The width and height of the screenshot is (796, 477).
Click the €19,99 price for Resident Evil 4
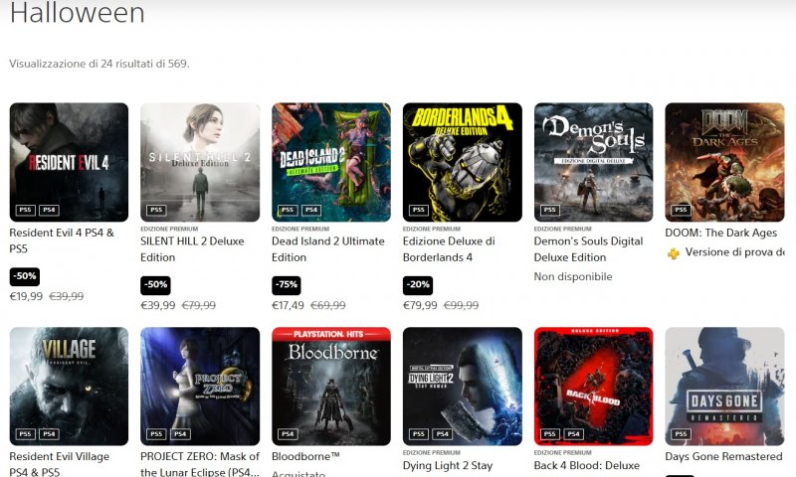pyautogui.click(x=27, y=296)
